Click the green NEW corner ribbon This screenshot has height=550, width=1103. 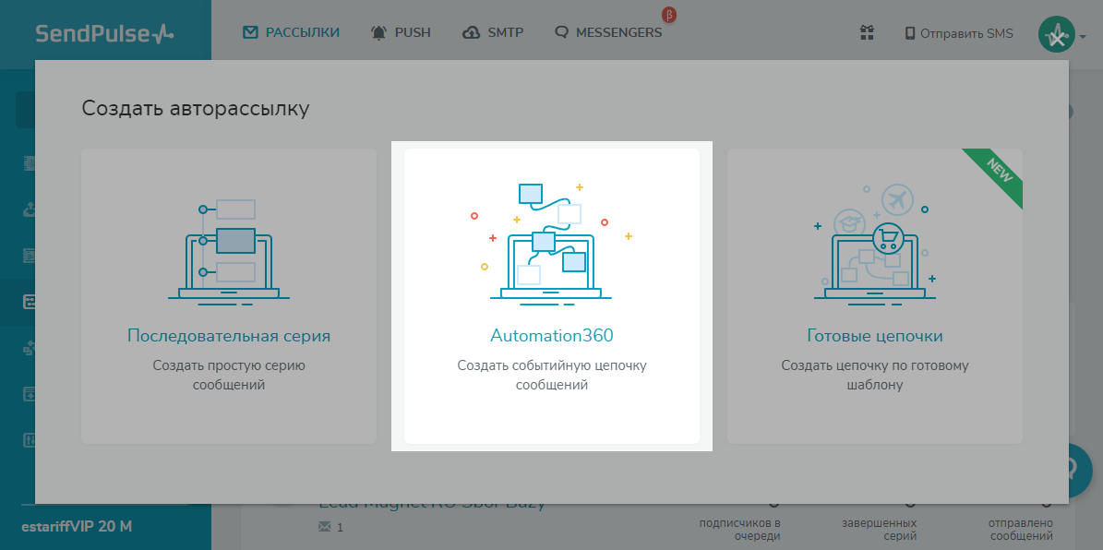click(x=999, y=173)
